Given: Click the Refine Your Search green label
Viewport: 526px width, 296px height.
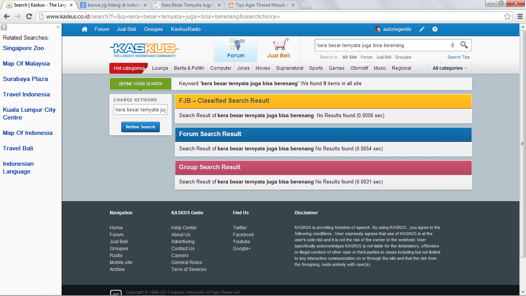Looking at the screenshot, I should pos(141,83).
